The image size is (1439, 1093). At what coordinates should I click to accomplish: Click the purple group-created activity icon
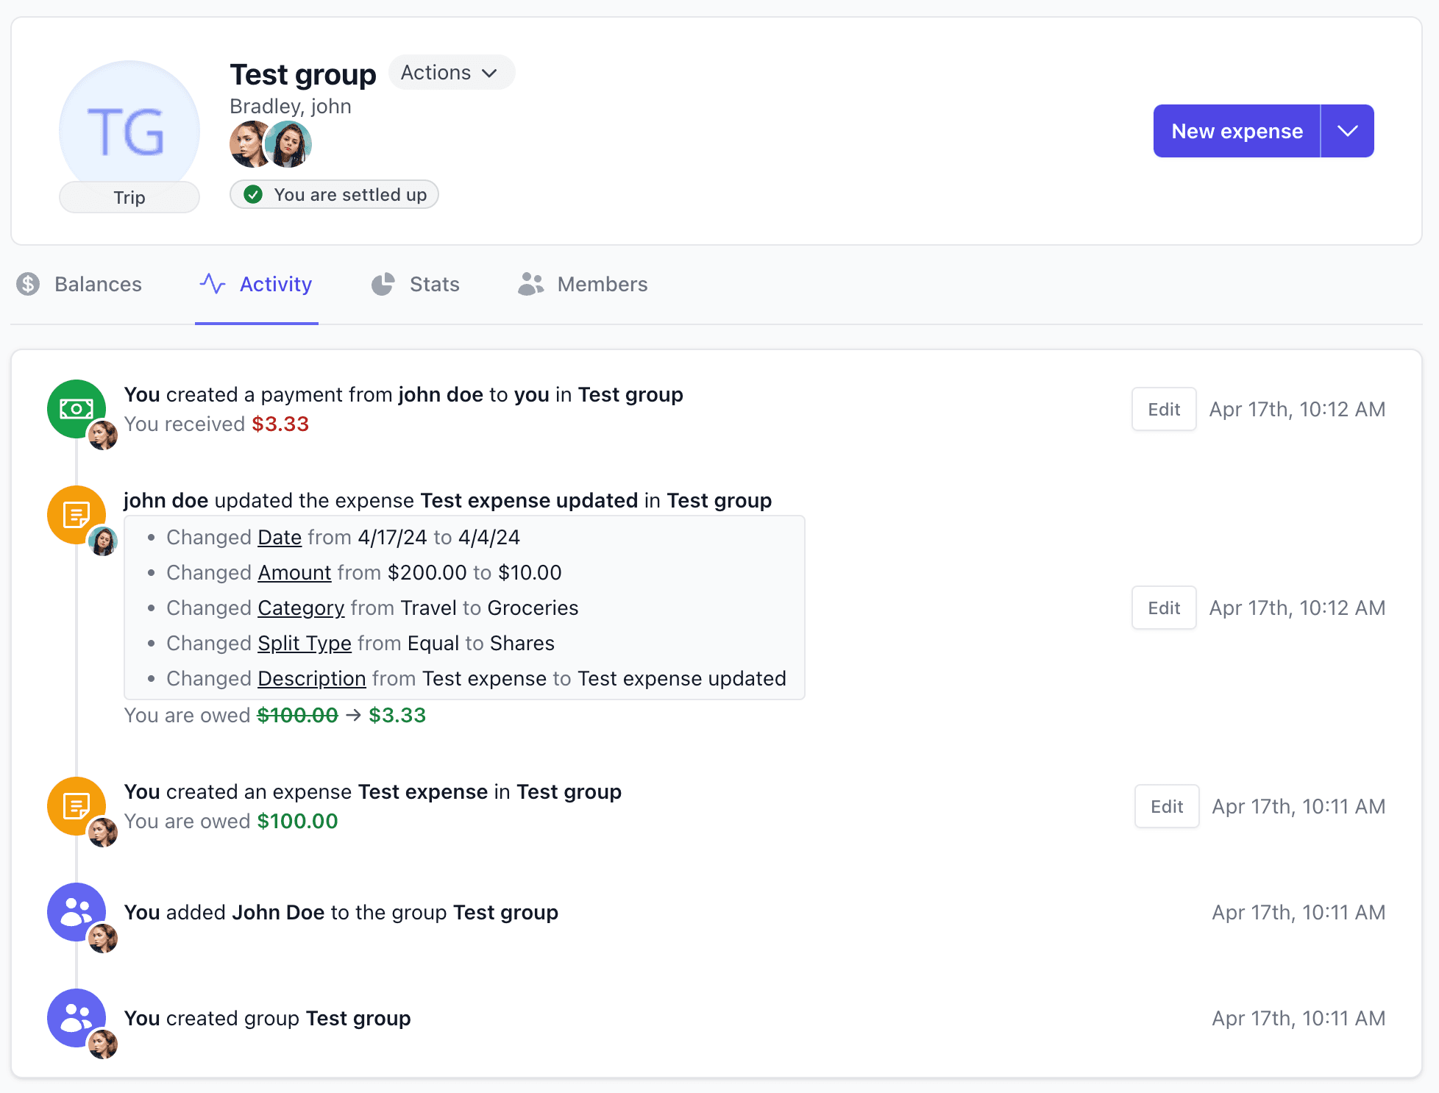pos(77,1018)
